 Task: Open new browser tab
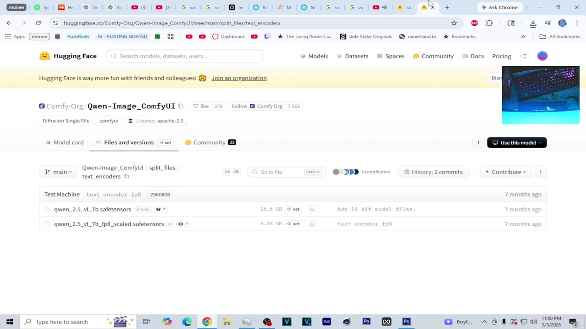[x=447, y=7]
